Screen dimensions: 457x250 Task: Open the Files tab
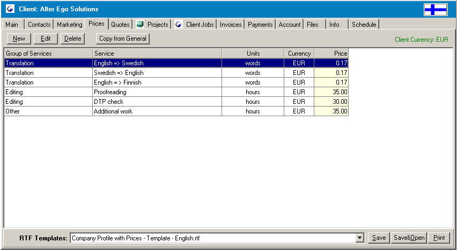pyautogui.click(x=313, y=25)
